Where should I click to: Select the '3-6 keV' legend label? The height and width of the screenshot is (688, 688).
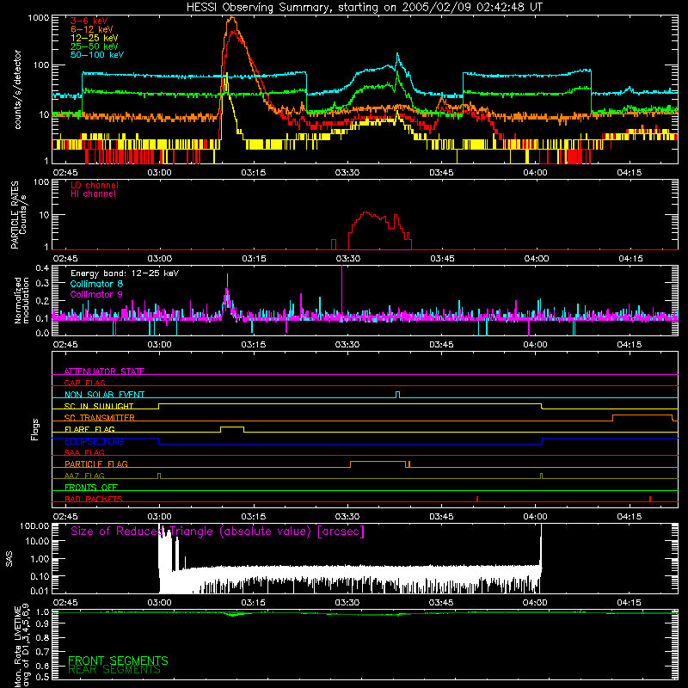point(89,21)
